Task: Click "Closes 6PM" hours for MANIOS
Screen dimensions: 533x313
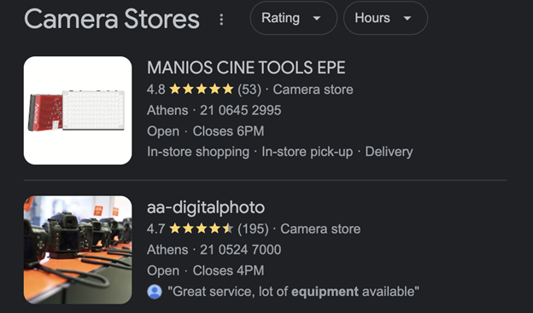Action: 228,131
